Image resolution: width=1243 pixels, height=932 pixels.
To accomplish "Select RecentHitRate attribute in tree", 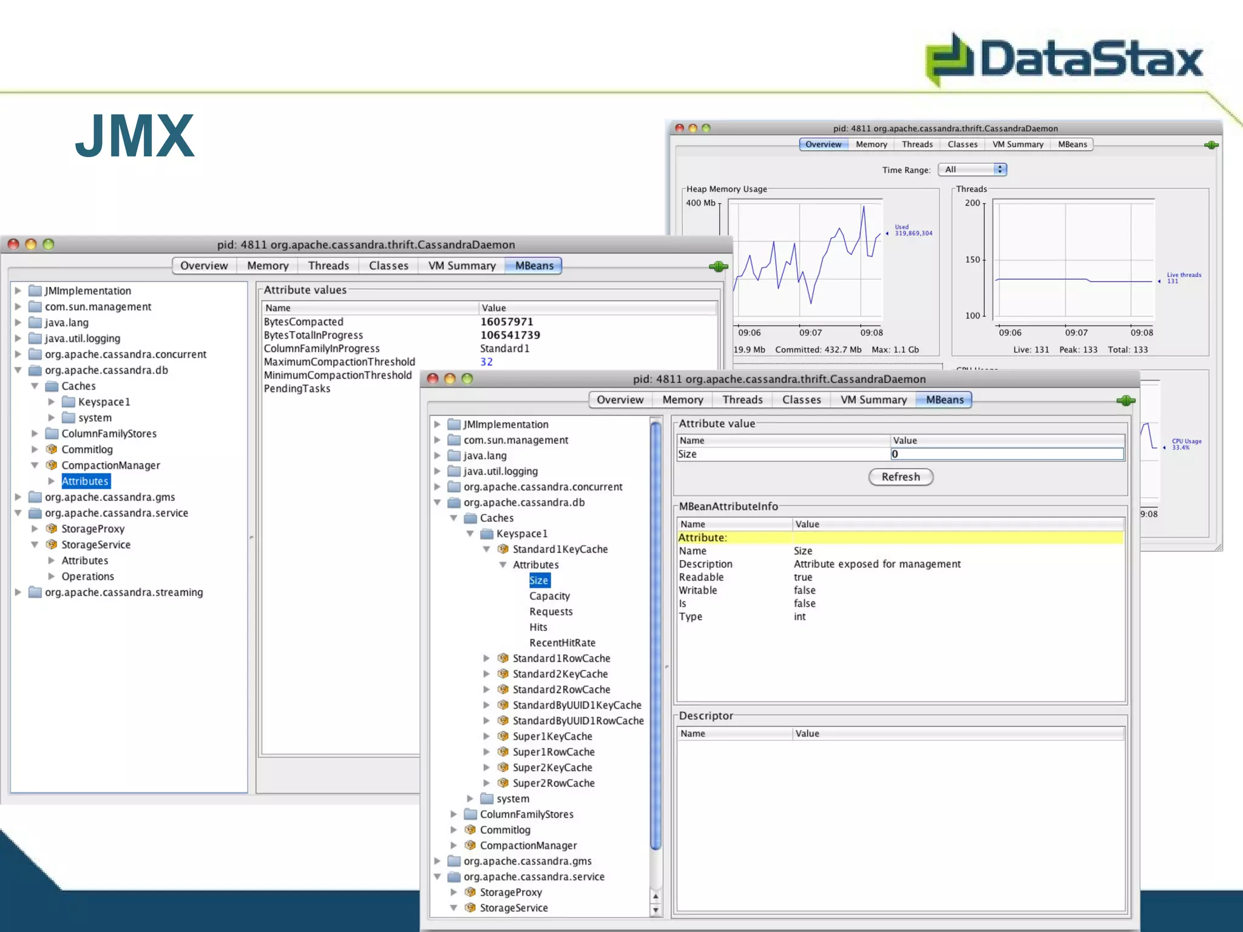I will 562,643.
